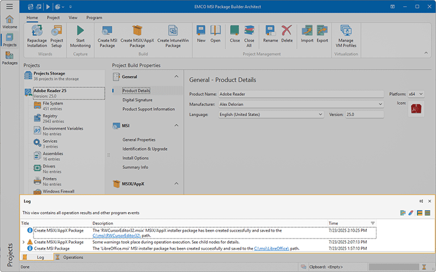The width and height of the screenshot is (436, 272).
Task: Click the Import project icon
Action: tap(307, 31)
